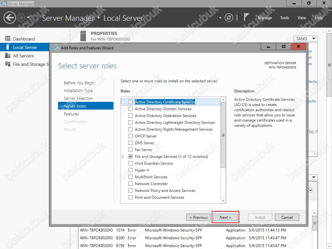
Task: Check the Network Controller role
Action: pos(130,184)
